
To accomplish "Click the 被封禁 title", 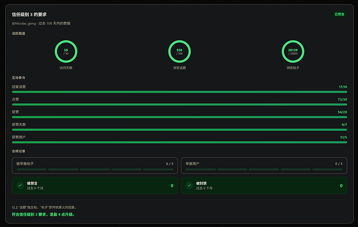I will [201, 183].
